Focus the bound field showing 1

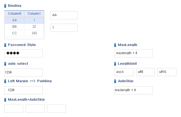pos(64,28)
